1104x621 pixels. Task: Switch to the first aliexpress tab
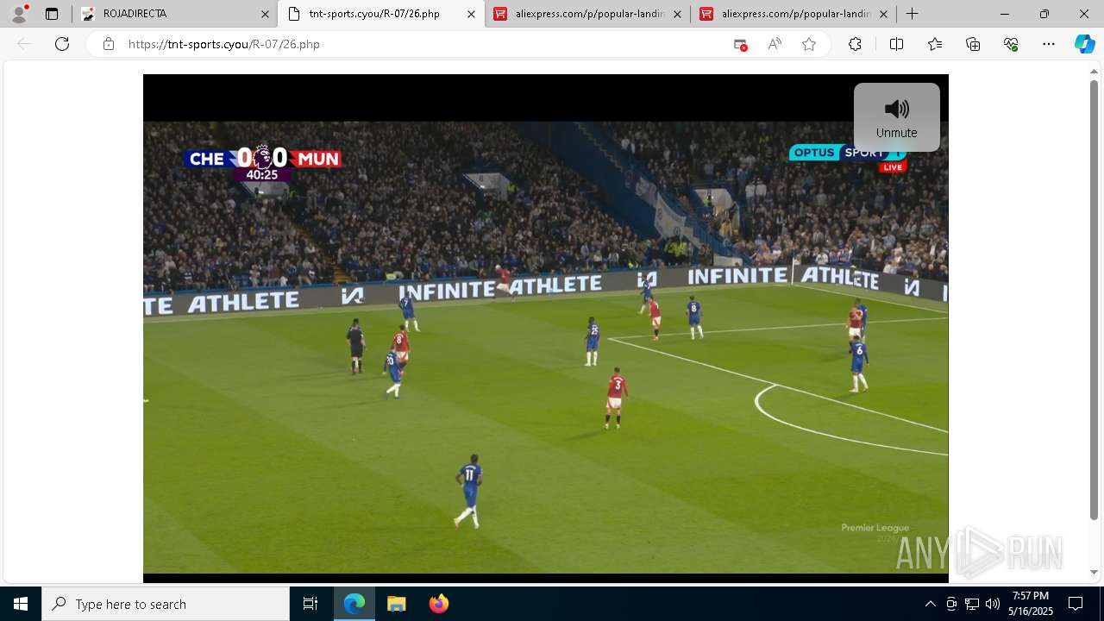(587, 14)
